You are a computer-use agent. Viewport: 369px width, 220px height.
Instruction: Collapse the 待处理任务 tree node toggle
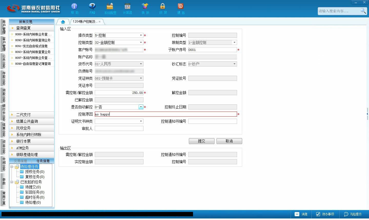point(12,167)
